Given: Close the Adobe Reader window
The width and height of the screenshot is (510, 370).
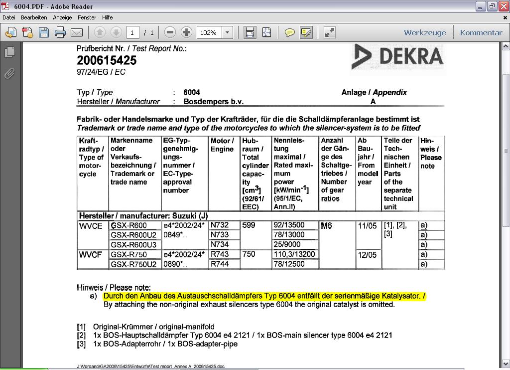Looking at the screenshot, I should tap(504, 6).
